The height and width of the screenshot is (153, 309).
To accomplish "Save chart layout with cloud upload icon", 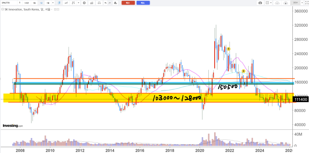I will click(286, 3).
